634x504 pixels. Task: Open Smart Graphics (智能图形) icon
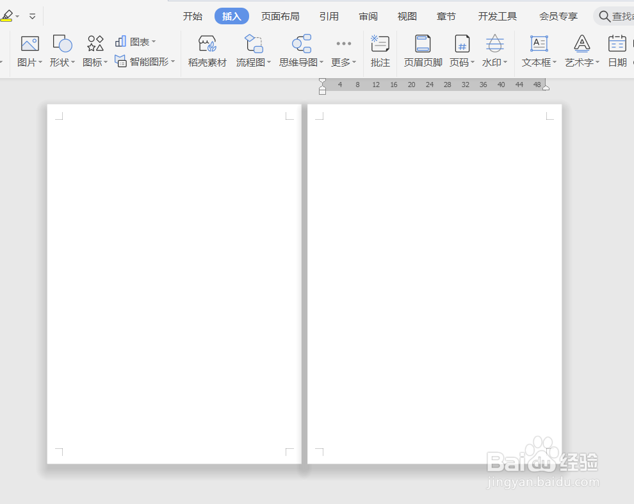(x=120, y=61)
